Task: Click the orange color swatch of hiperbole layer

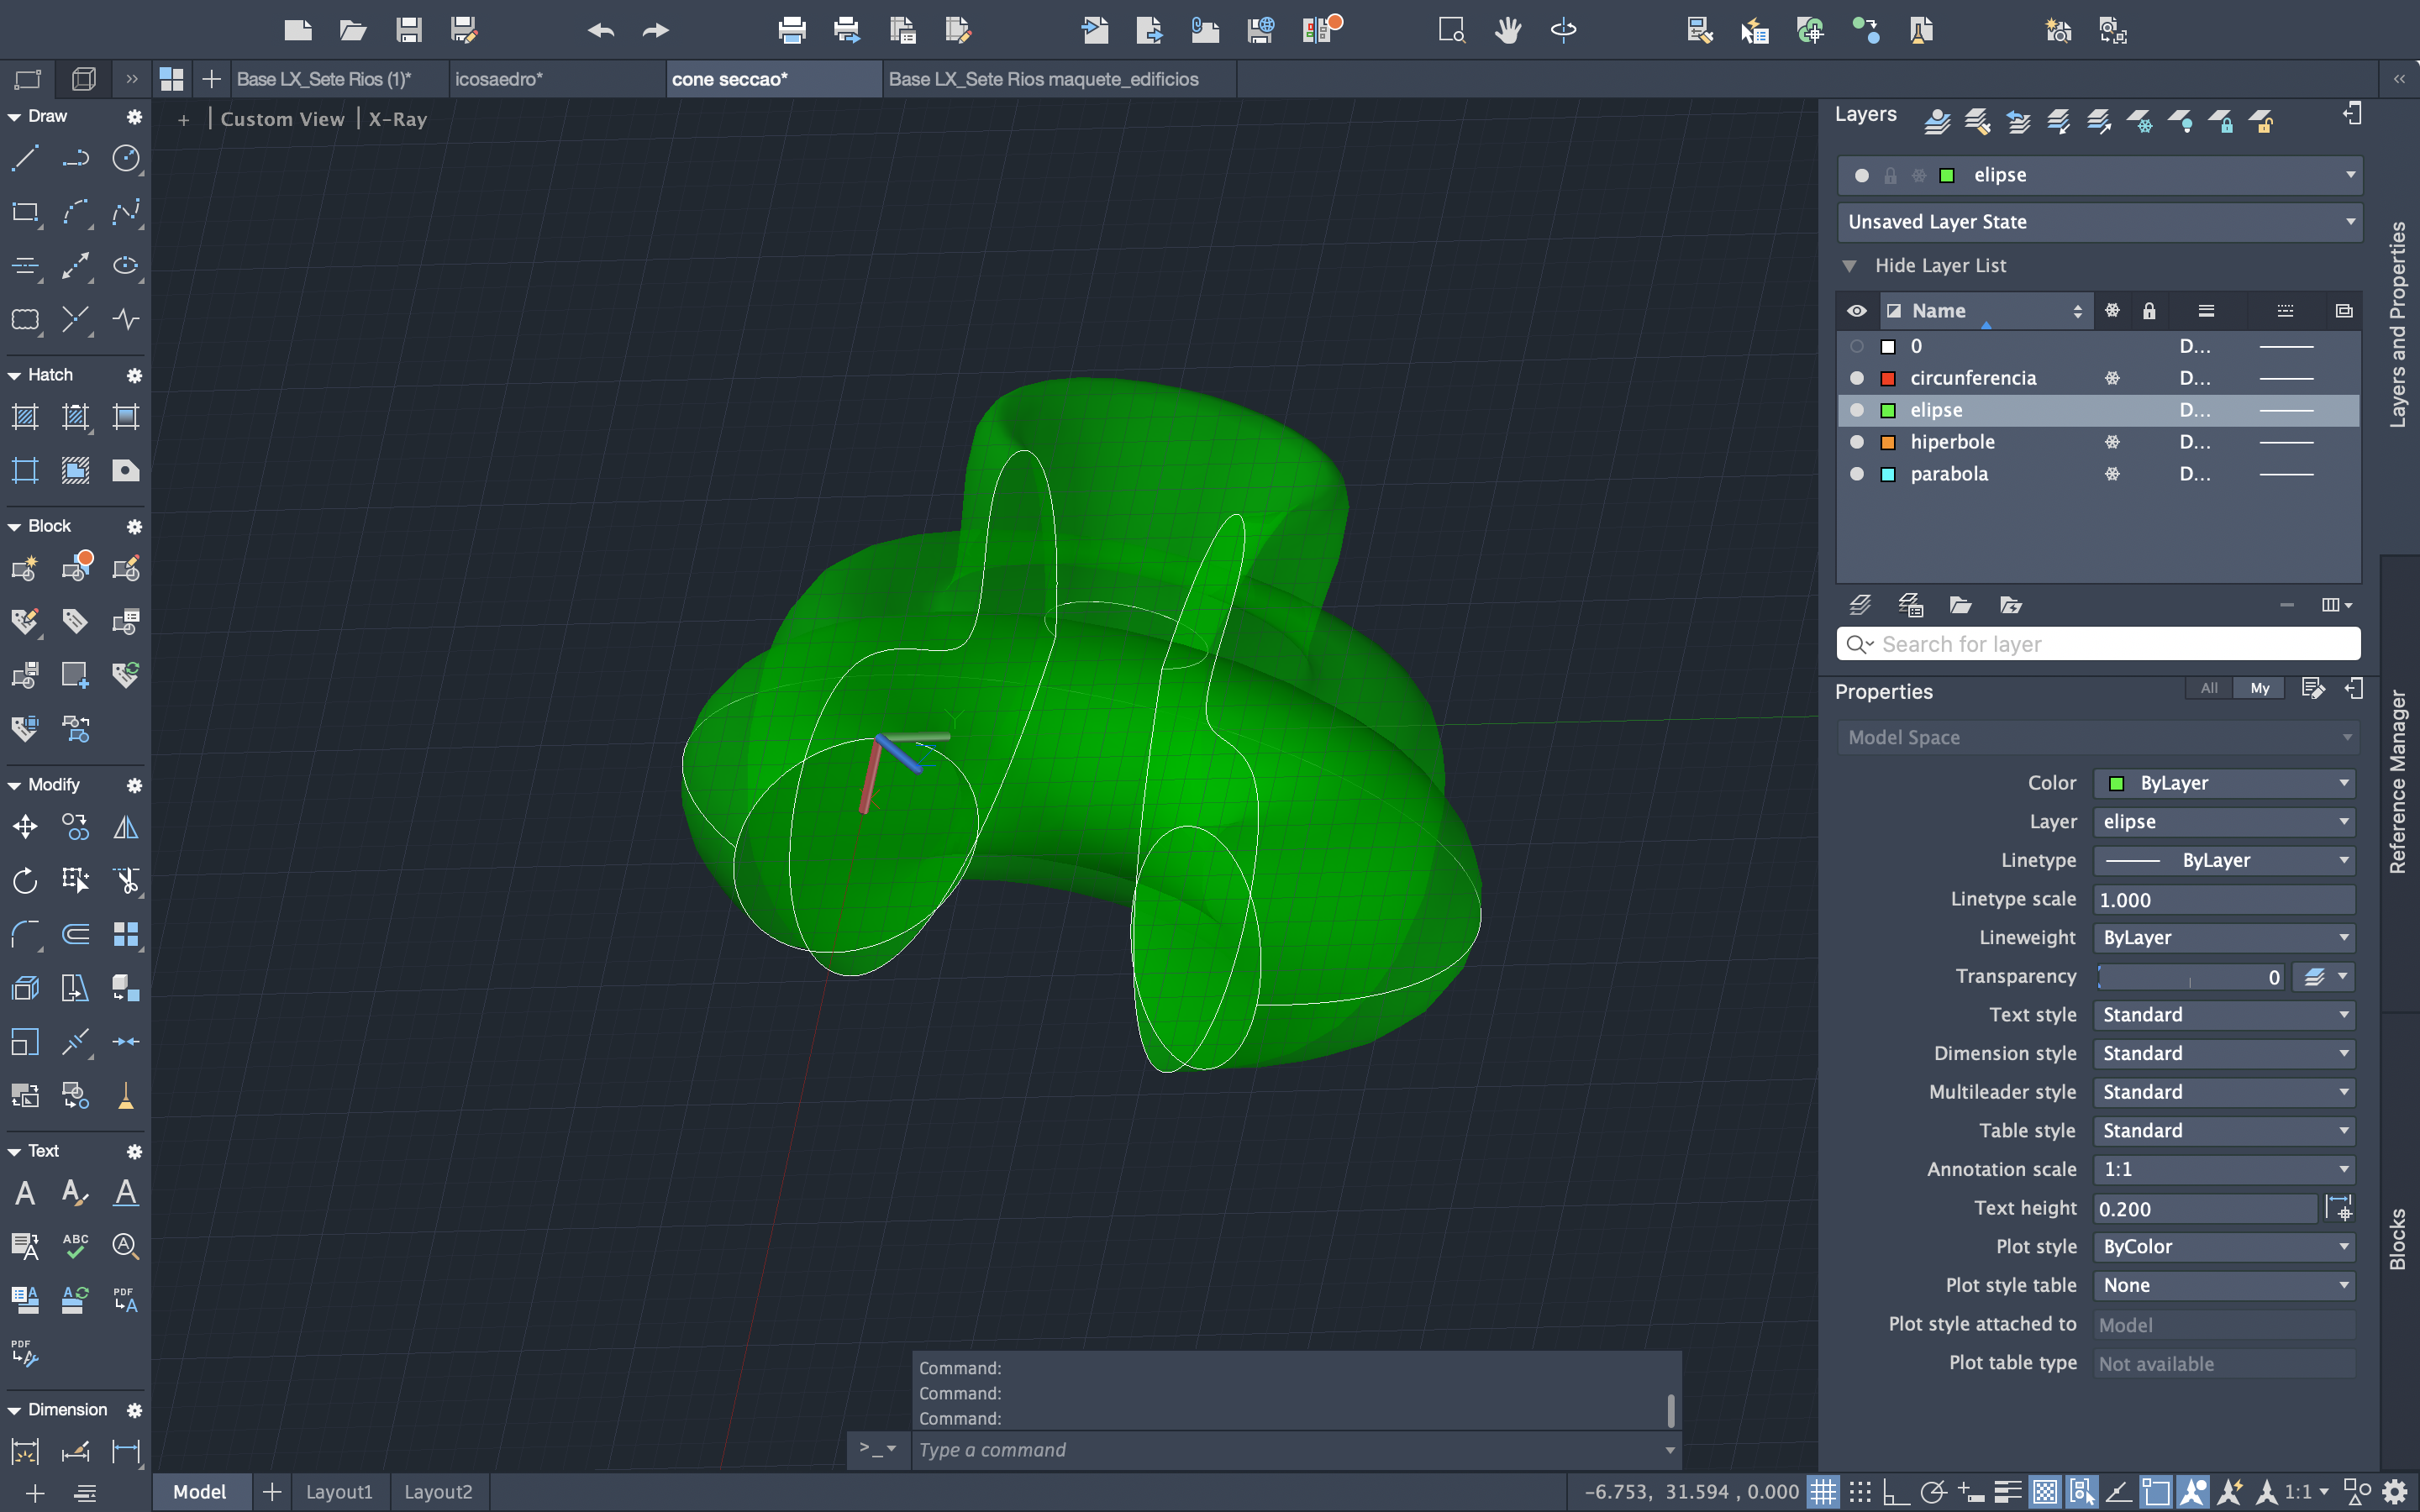Action: (x=1888, y=442)
